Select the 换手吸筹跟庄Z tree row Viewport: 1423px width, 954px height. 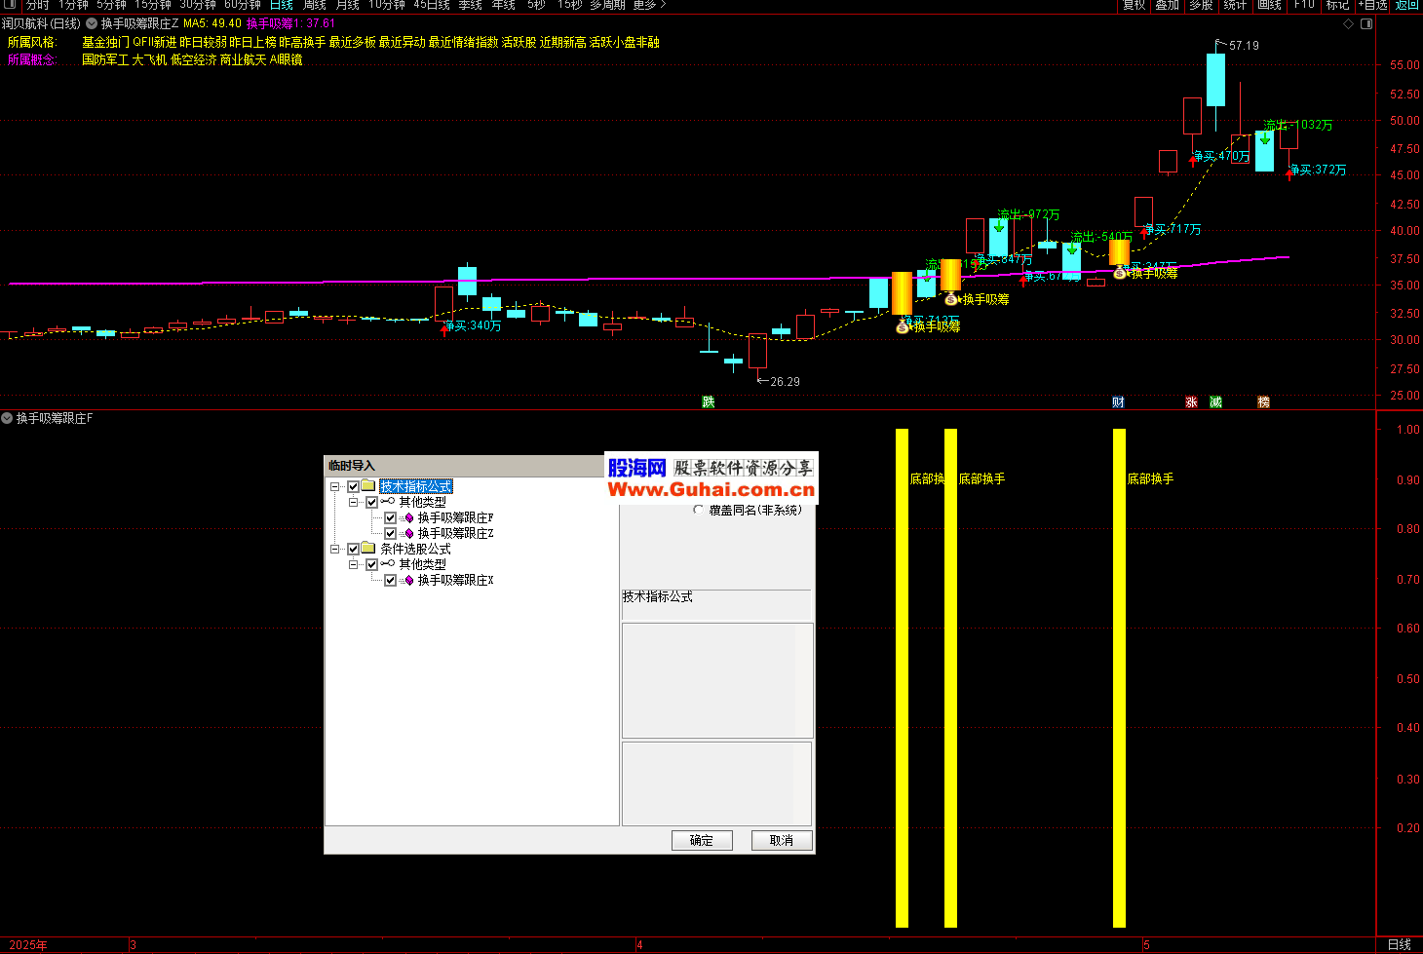tap(456, 533)
